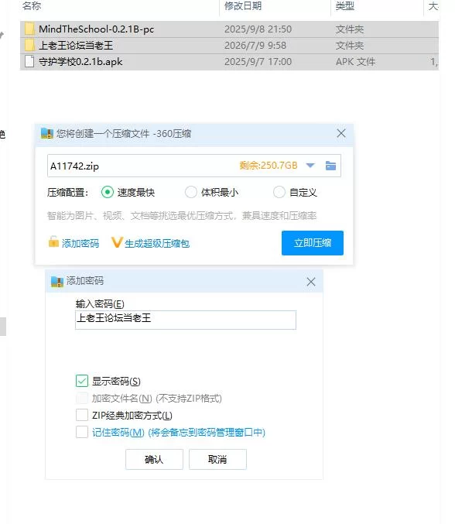Choose the 体积最小 compression option
The width and height of the screenshot is (455, 524).
coord(191,192)
